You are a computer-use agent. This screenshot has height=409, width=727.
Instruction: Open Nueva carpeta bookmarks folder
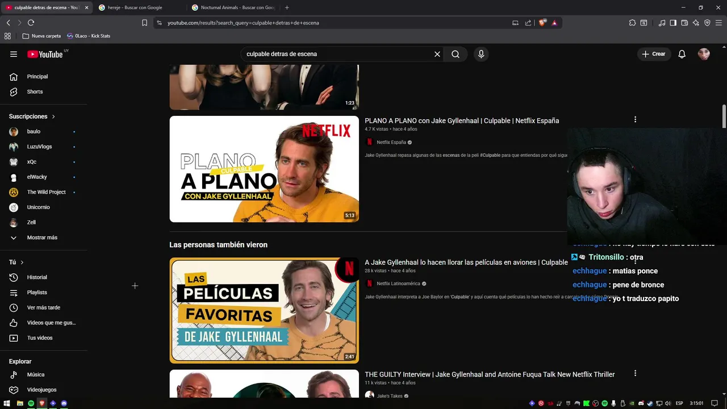[x=41, y=36]
